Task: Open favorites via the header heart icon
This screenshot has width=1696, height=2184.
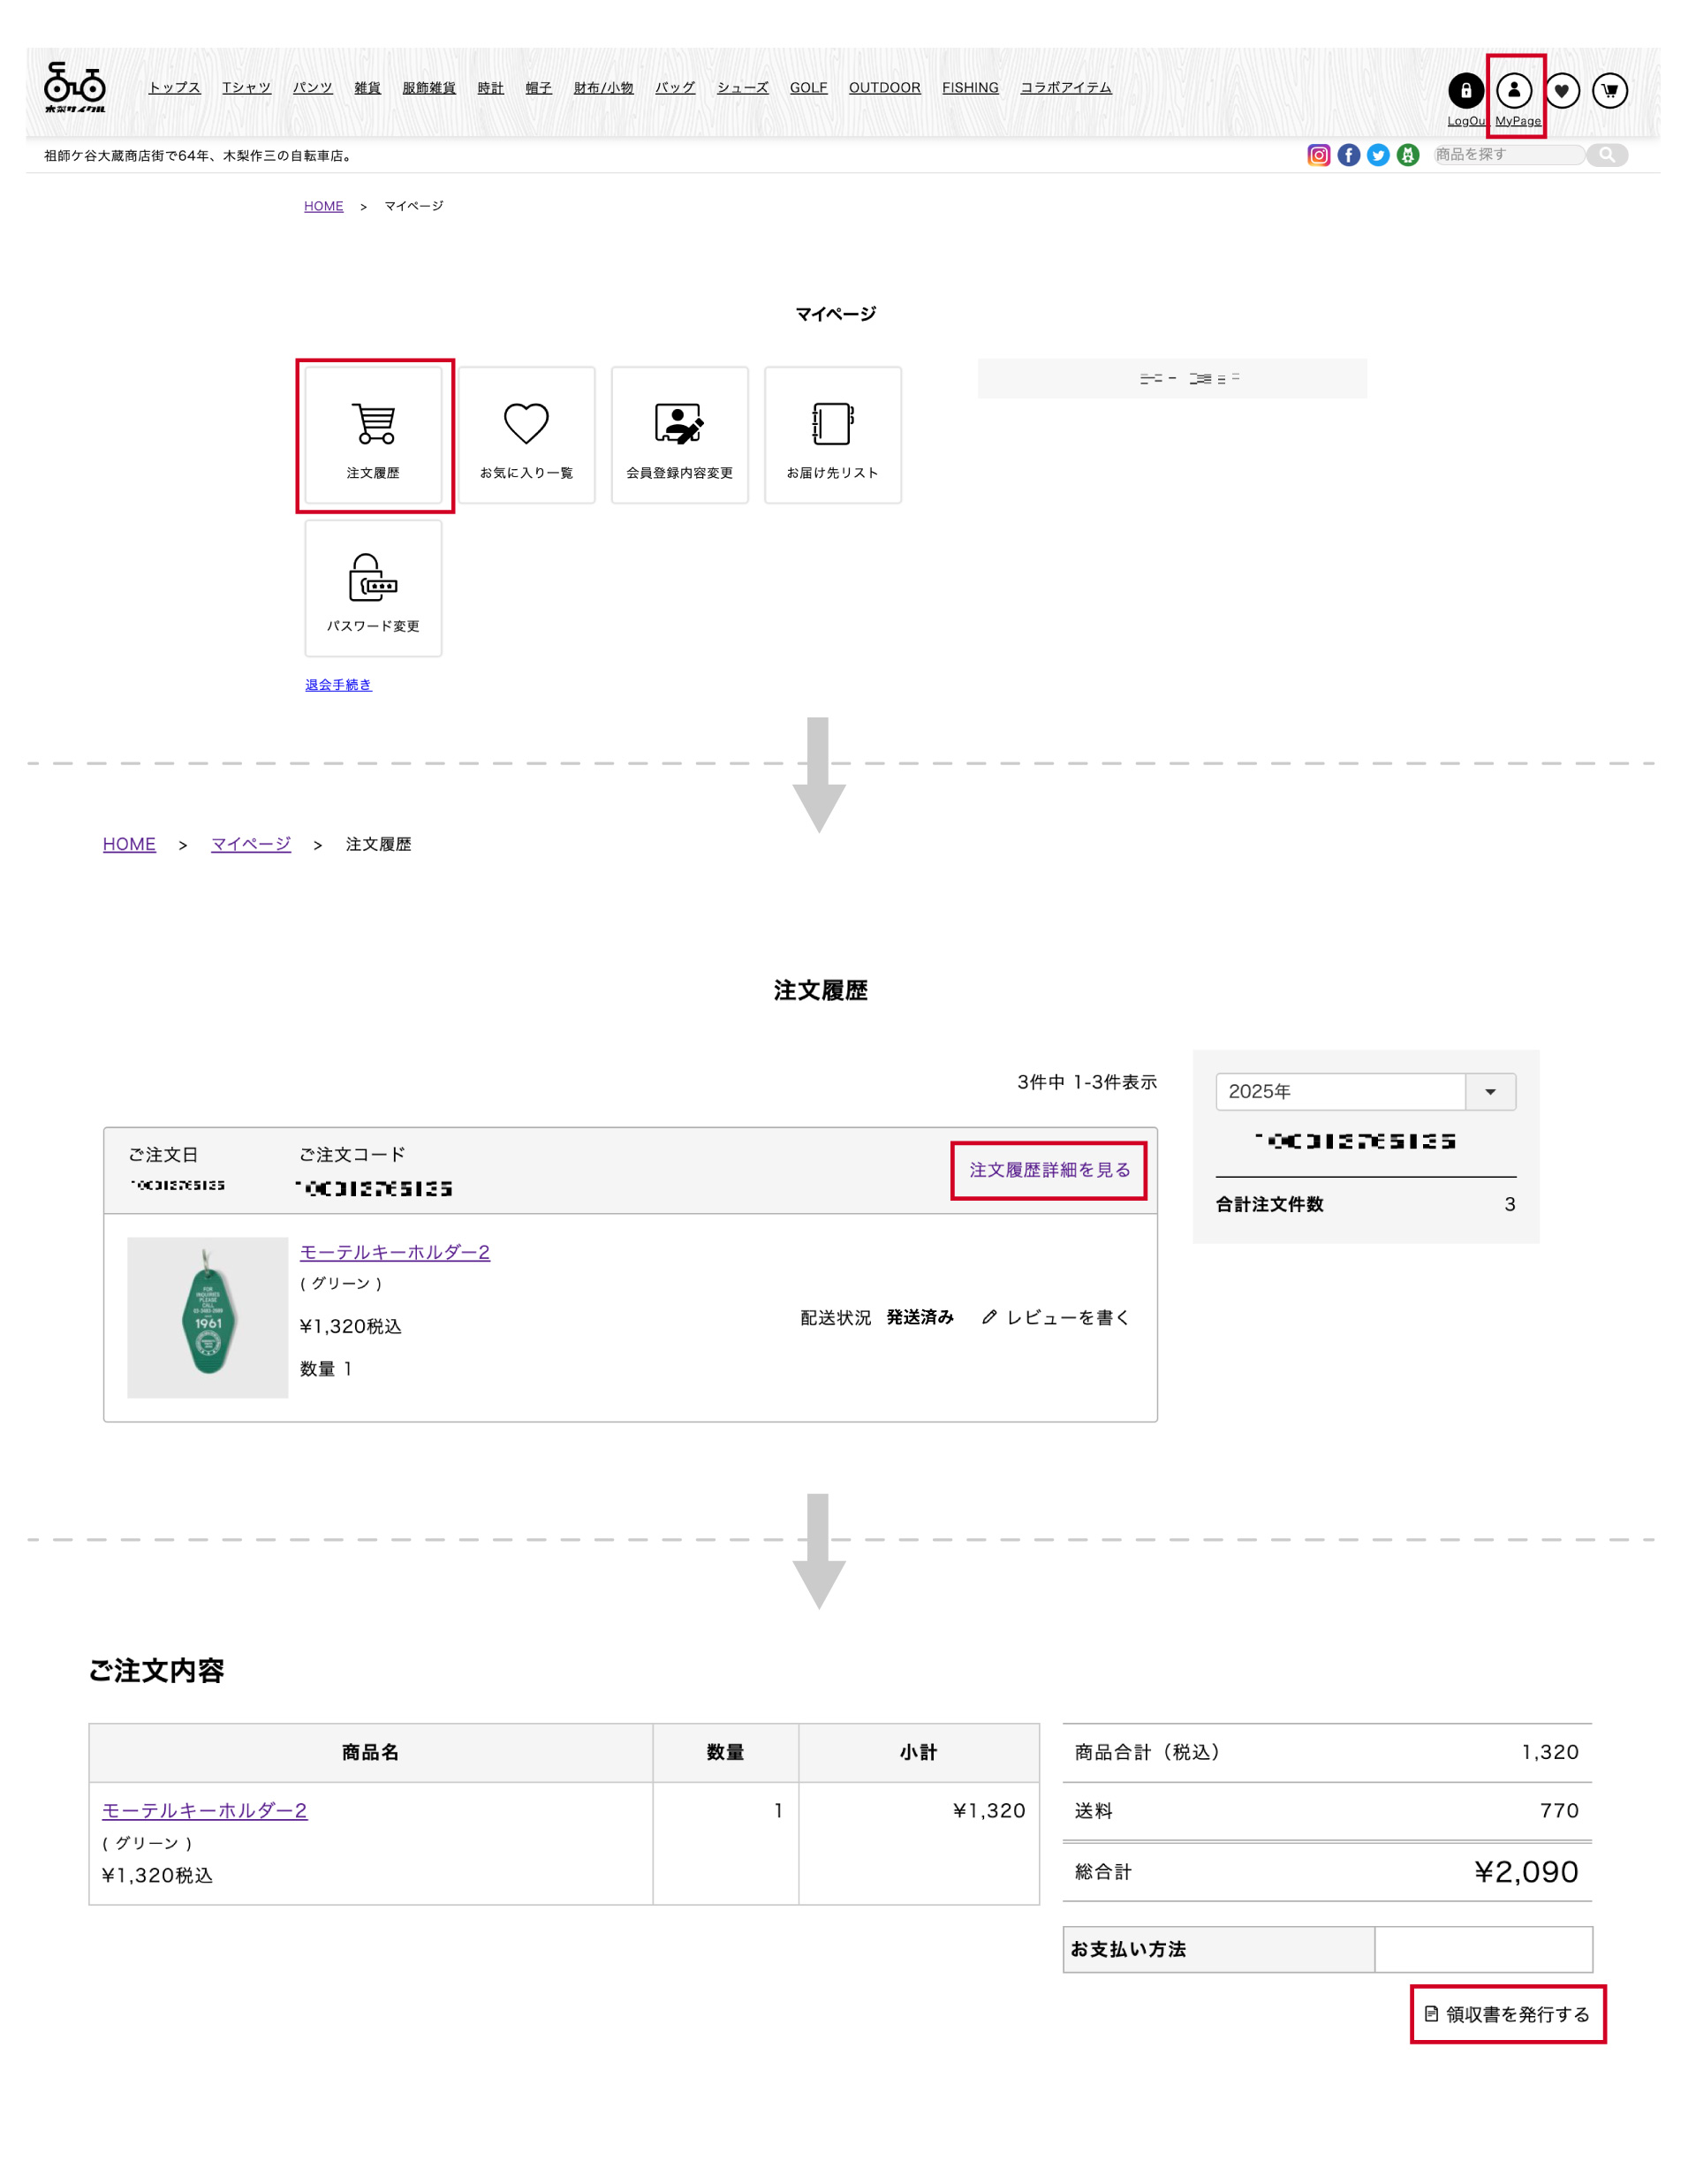Action: (x=1561, y=91)
